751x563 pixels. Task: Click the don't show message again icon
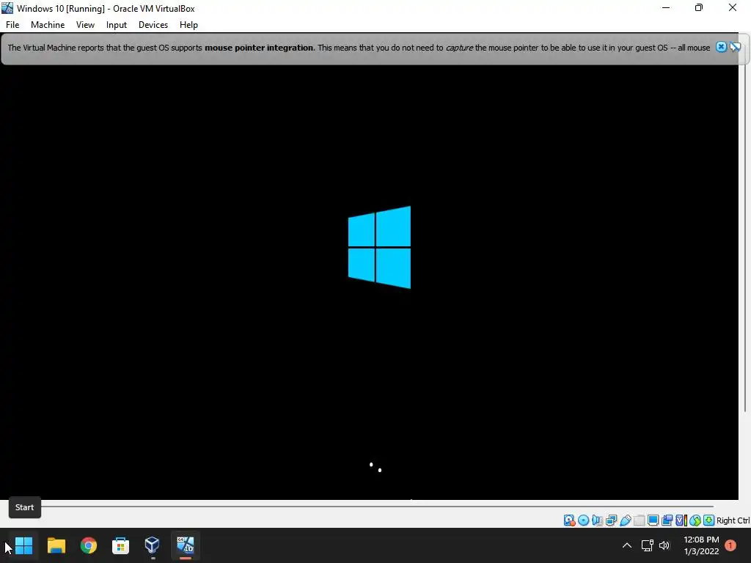tap(735, 47)
